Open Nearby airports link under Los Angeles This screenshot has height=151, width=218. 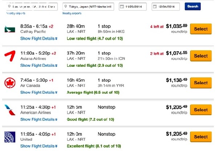click(16, 13)
